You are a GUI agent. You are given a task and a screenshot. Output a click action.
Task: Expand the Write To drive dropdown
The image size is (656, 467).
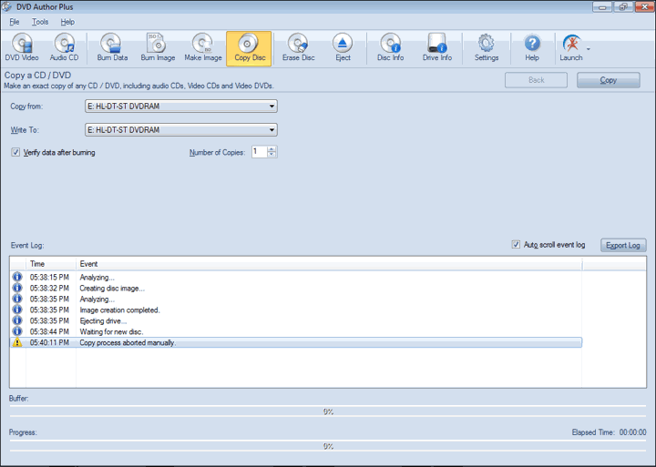tap(272, 130)
